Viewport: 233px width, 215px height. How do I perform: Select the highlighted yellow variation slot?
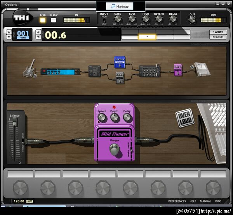point(147,37)
